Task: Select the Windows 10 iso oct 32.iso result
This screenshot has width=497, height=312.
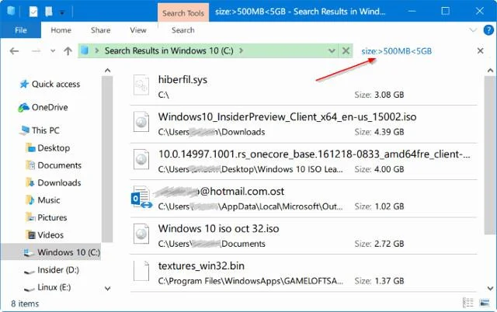Action: [x=304, y=236]
